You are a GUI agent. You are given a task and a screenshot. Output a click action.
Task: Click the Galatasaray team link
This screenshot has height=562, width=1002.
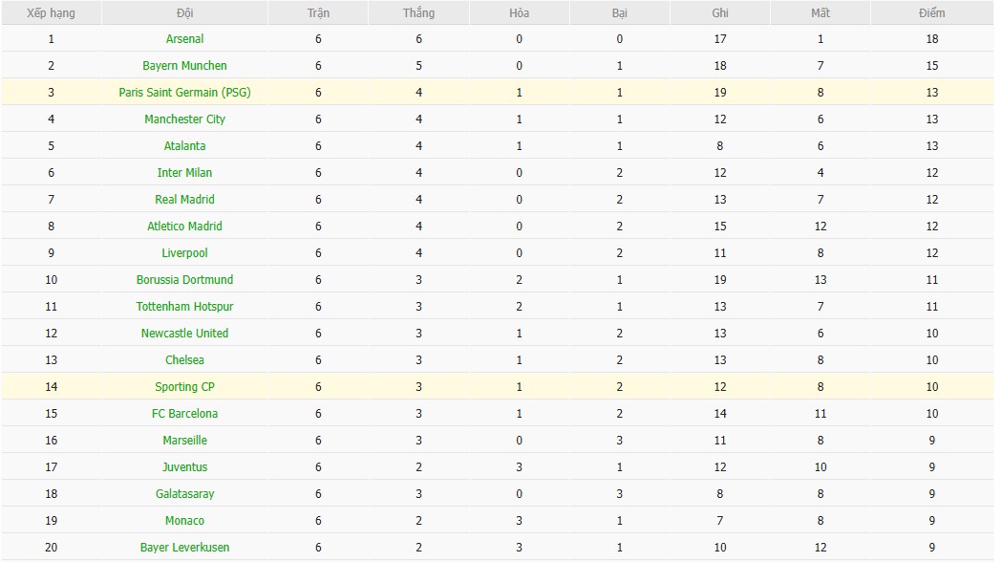(x=184, y=494)
